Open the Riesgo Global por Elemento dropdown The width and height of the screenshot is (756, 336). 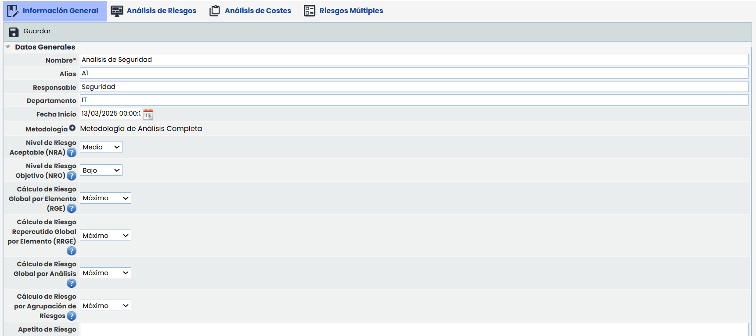pyautogui.click(x=105, y=198)
